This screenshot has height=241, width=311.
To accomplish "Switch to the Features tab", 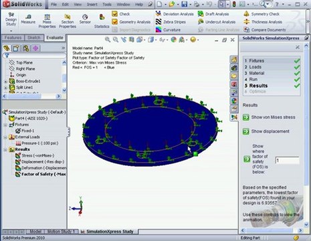I will (13, 37).
